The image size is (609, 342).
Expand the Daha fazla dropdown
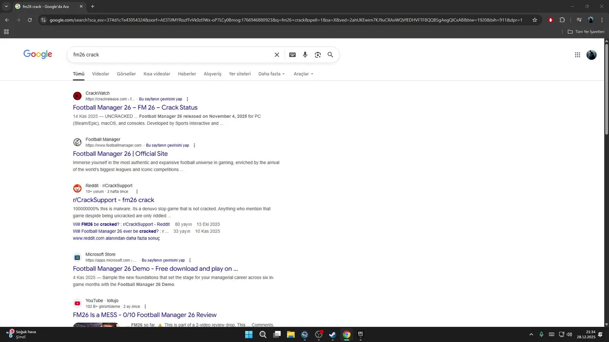(272, 74)
